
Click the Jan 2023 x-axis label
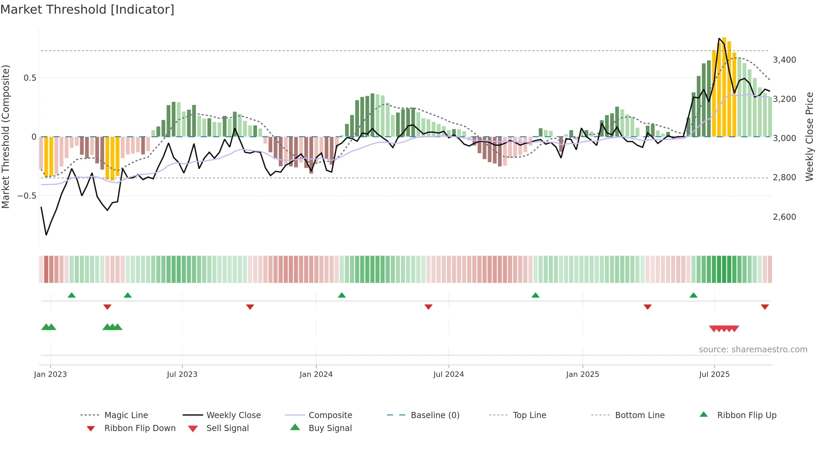pos(51,374)
